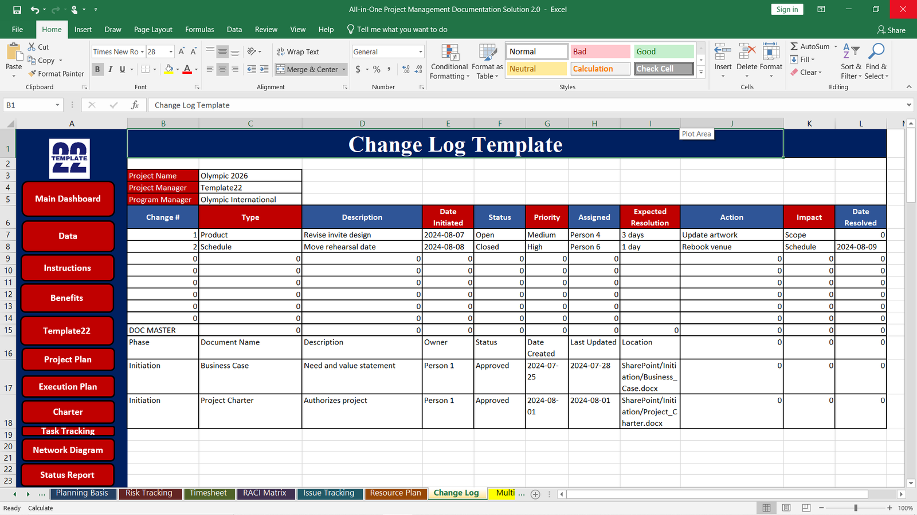Click the Cut scissors icon
Screen dimensions: 917x515
(x=32, y=47)
